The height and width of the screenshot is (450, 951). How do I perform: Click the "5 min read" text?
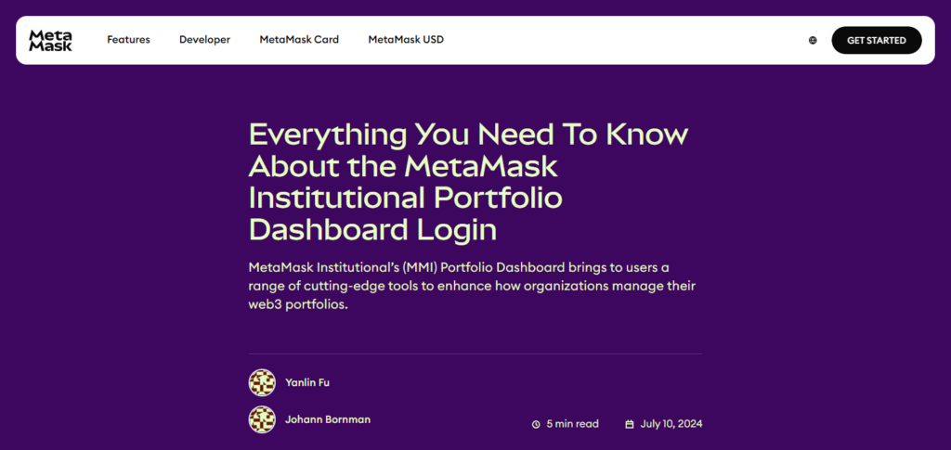coord(572,424)
